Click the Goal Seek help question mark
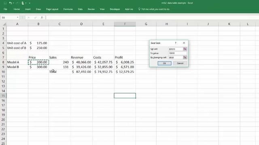The height and width of the screenshot is (145, 259). point(176,43)
